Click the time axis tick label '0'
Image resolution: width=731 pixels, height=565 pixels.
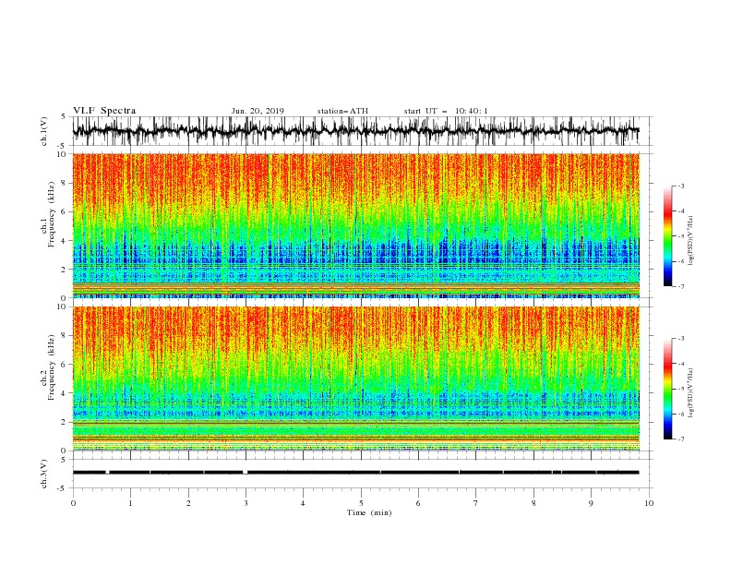pyautogui.click(x=73, y=503)
